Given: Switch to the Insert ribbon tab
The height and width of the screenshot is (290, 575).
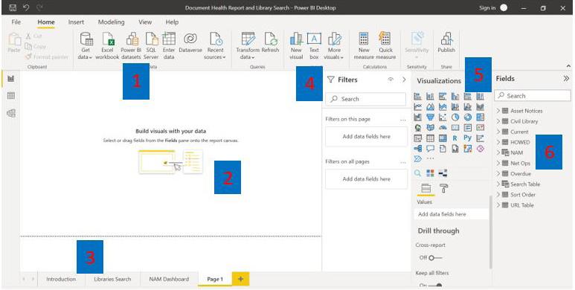Looking at the screenshot, I should 77,22.
